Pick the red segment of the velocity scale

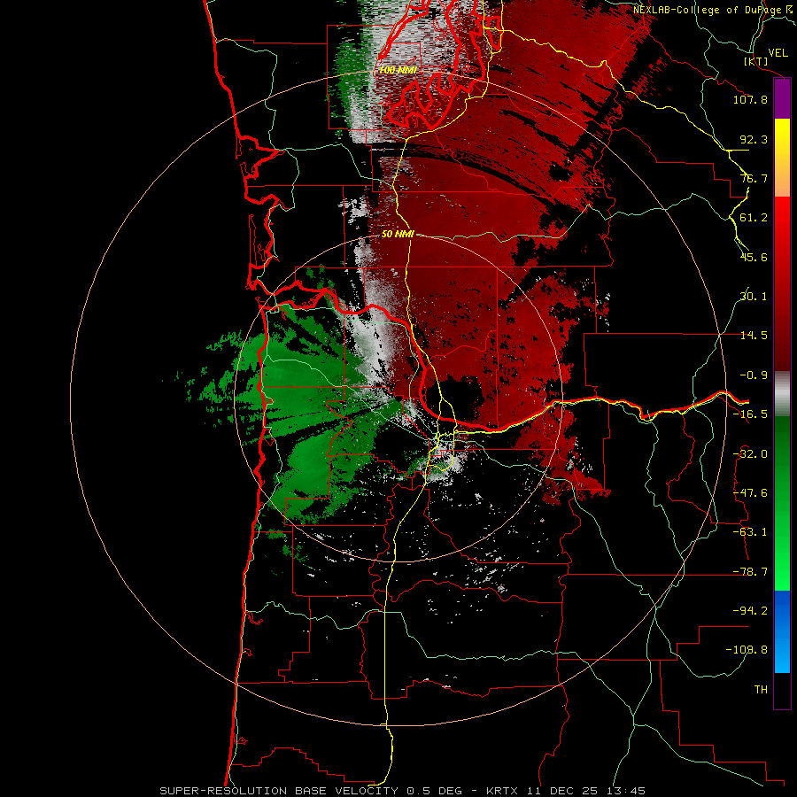click(x=782, y=283)
